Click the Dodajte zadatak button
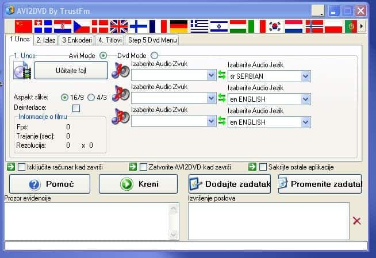The width and height of the screenshot is (376, 258). coord(230,184)
